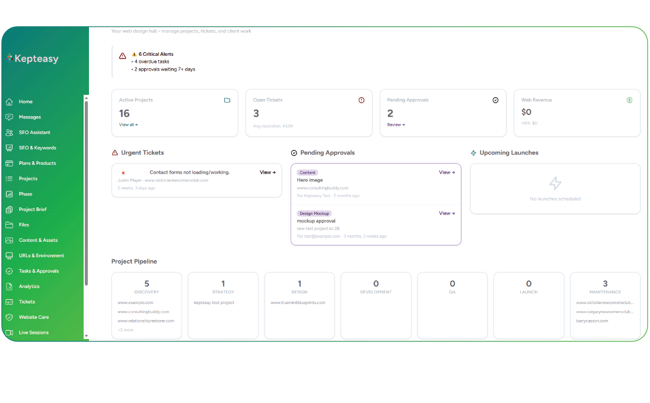Open the Messages menu item
Image resolution: width=650 pixels, height=403 pixels.
[30, 117]
